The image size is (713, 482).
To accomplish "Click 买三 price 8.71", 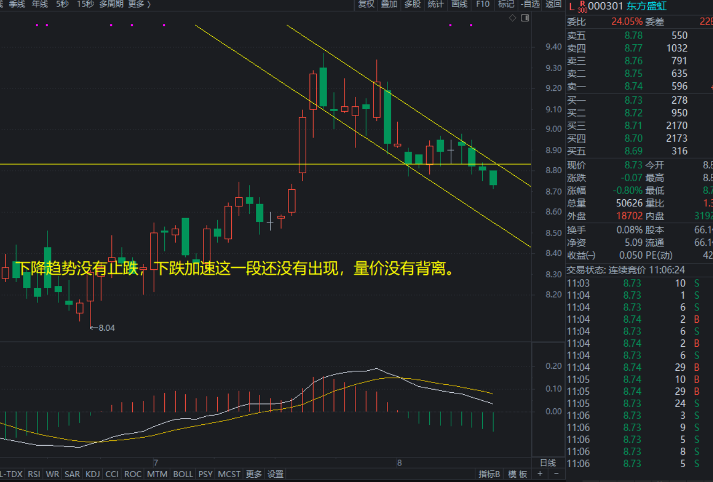I will (633, 126).
